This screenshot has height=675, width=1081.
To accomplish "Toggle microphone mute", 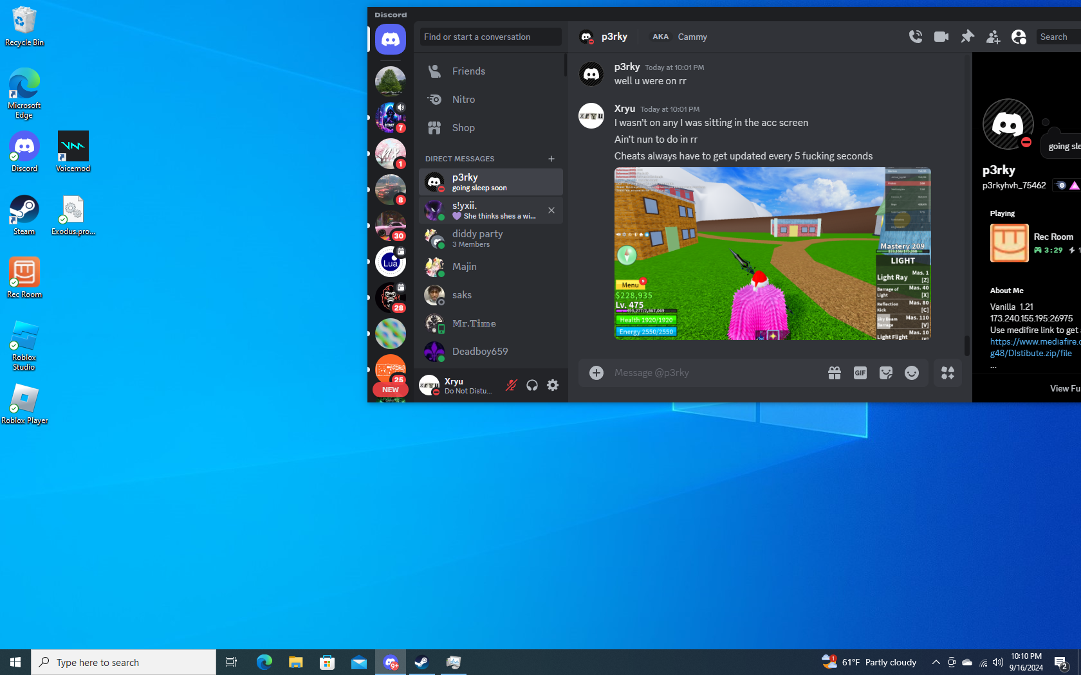I will (512, 385).
